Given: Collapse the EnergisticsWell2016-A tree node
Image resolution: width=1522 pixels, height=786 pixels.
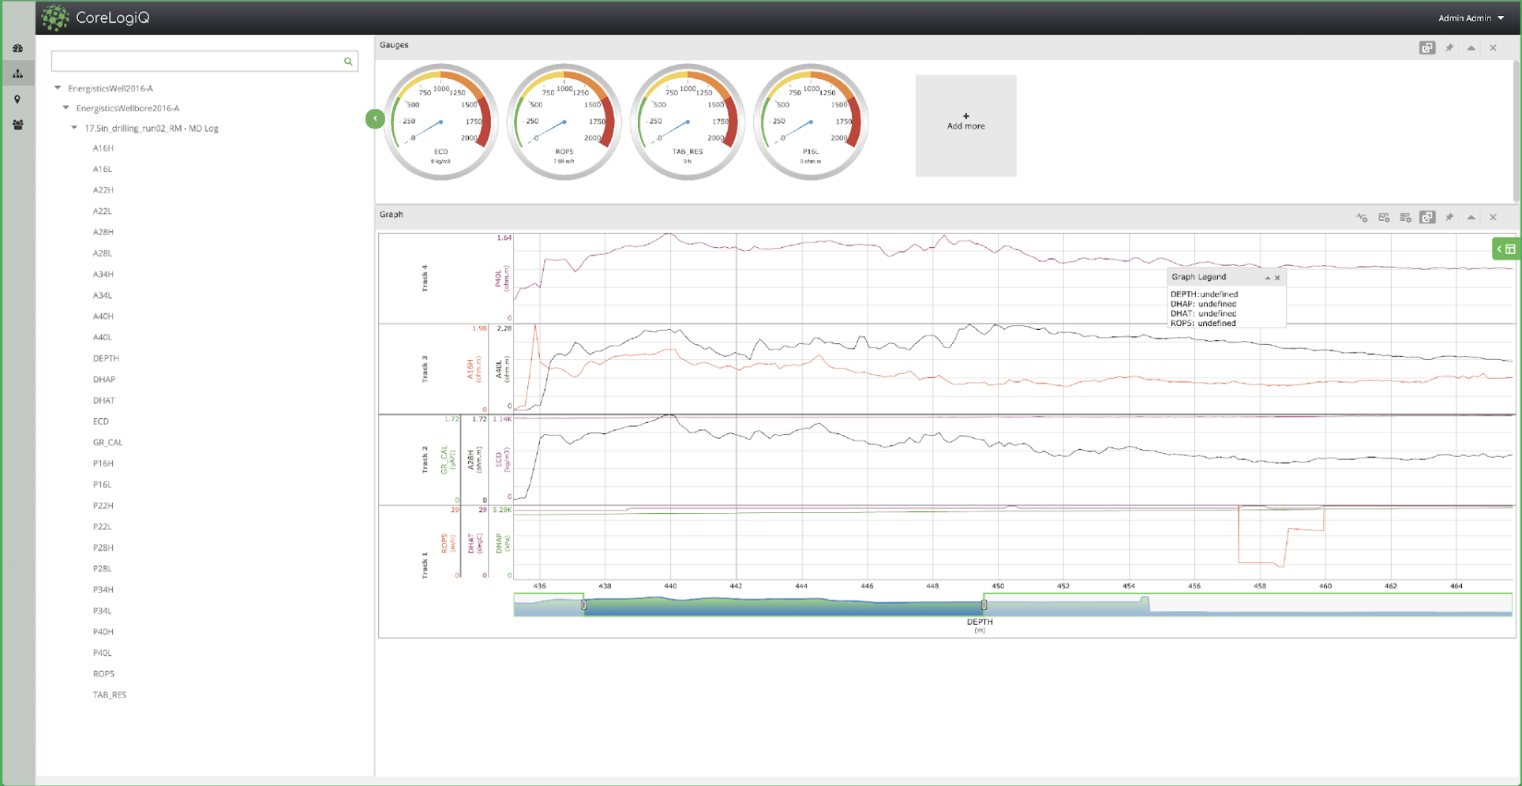Looking at the screenshot, I should 58,88.
